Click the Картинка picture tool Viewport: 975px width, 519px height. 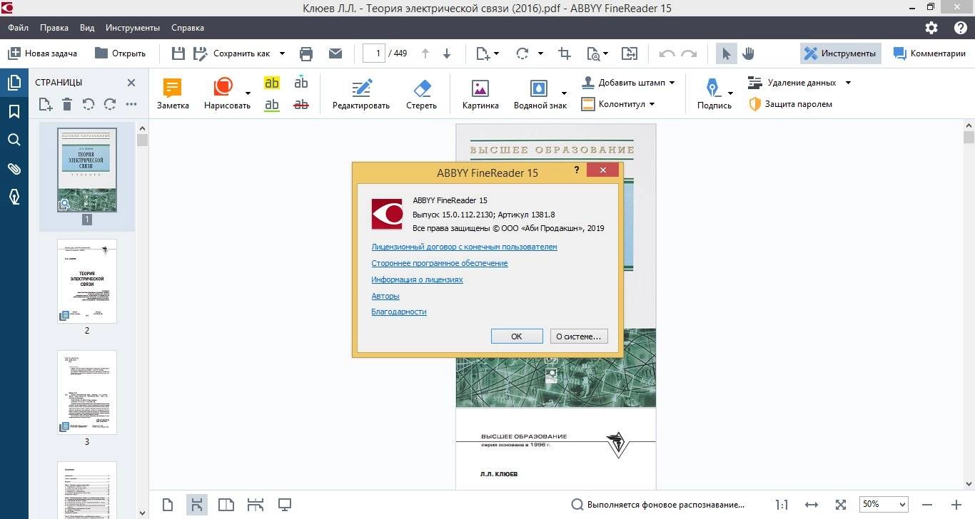[x=480, y=94]
